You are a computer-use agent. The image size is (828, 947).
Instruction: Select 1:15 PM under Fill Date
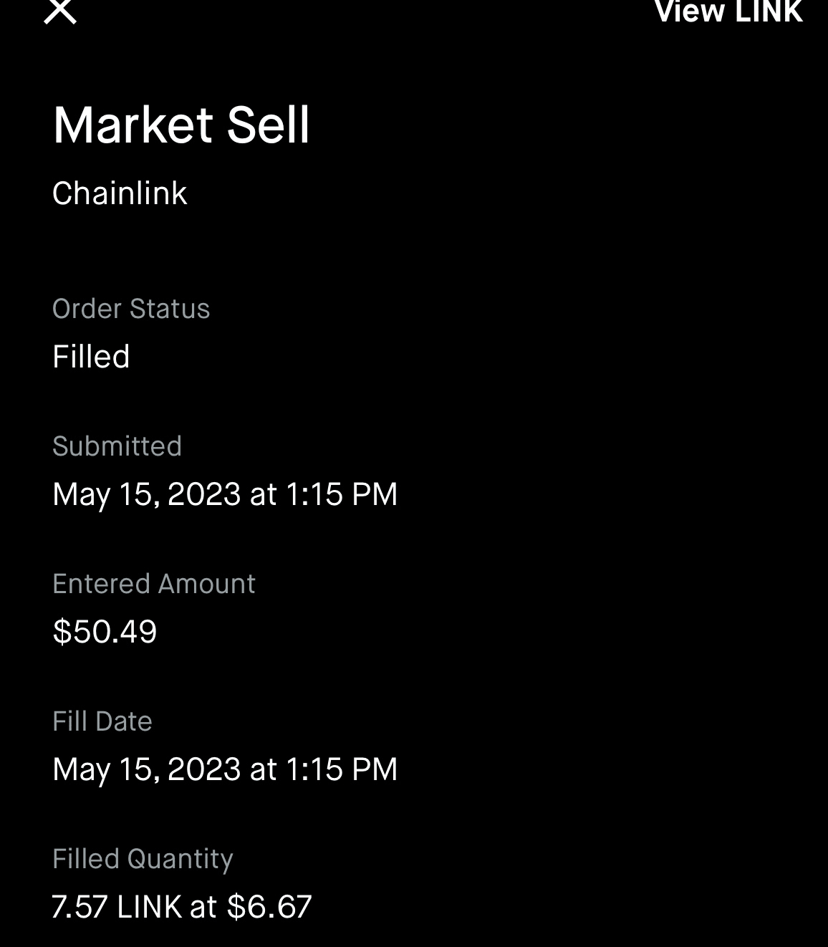click(x=341, y=769)
